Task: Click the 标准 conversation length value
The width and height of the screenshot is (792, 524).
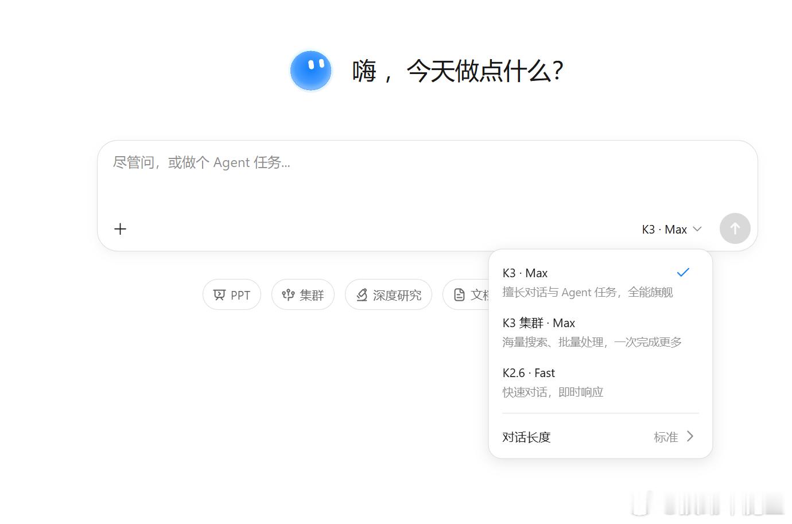Action: click(666, 437)
